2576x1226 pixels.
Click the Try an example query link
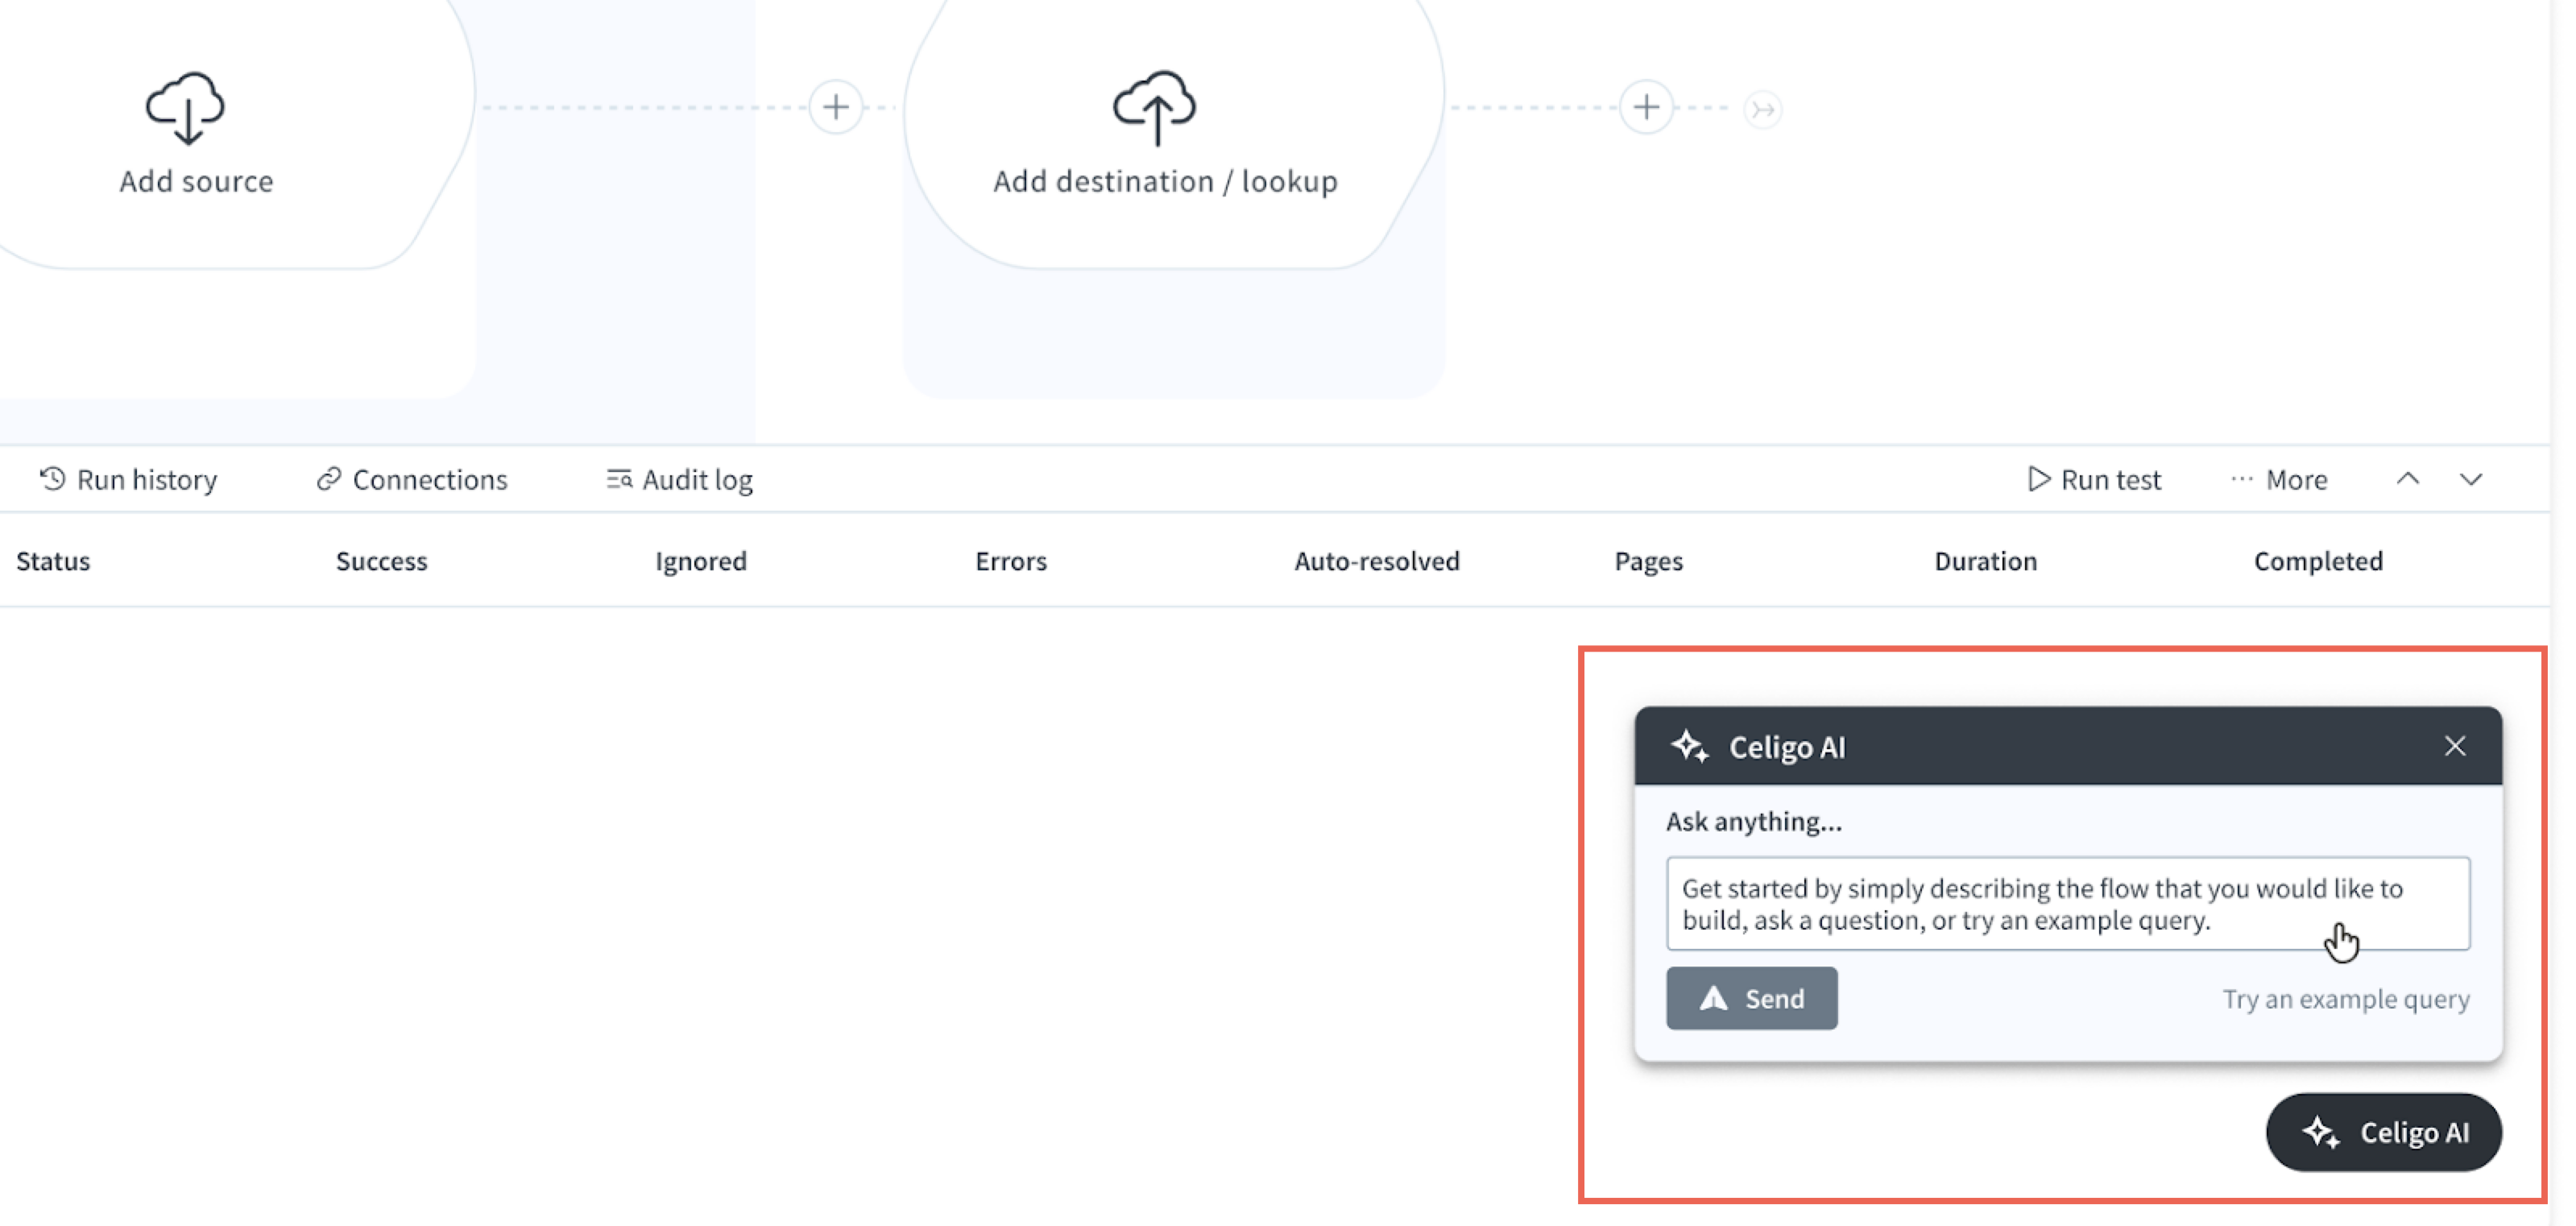tap(2346, 999)
